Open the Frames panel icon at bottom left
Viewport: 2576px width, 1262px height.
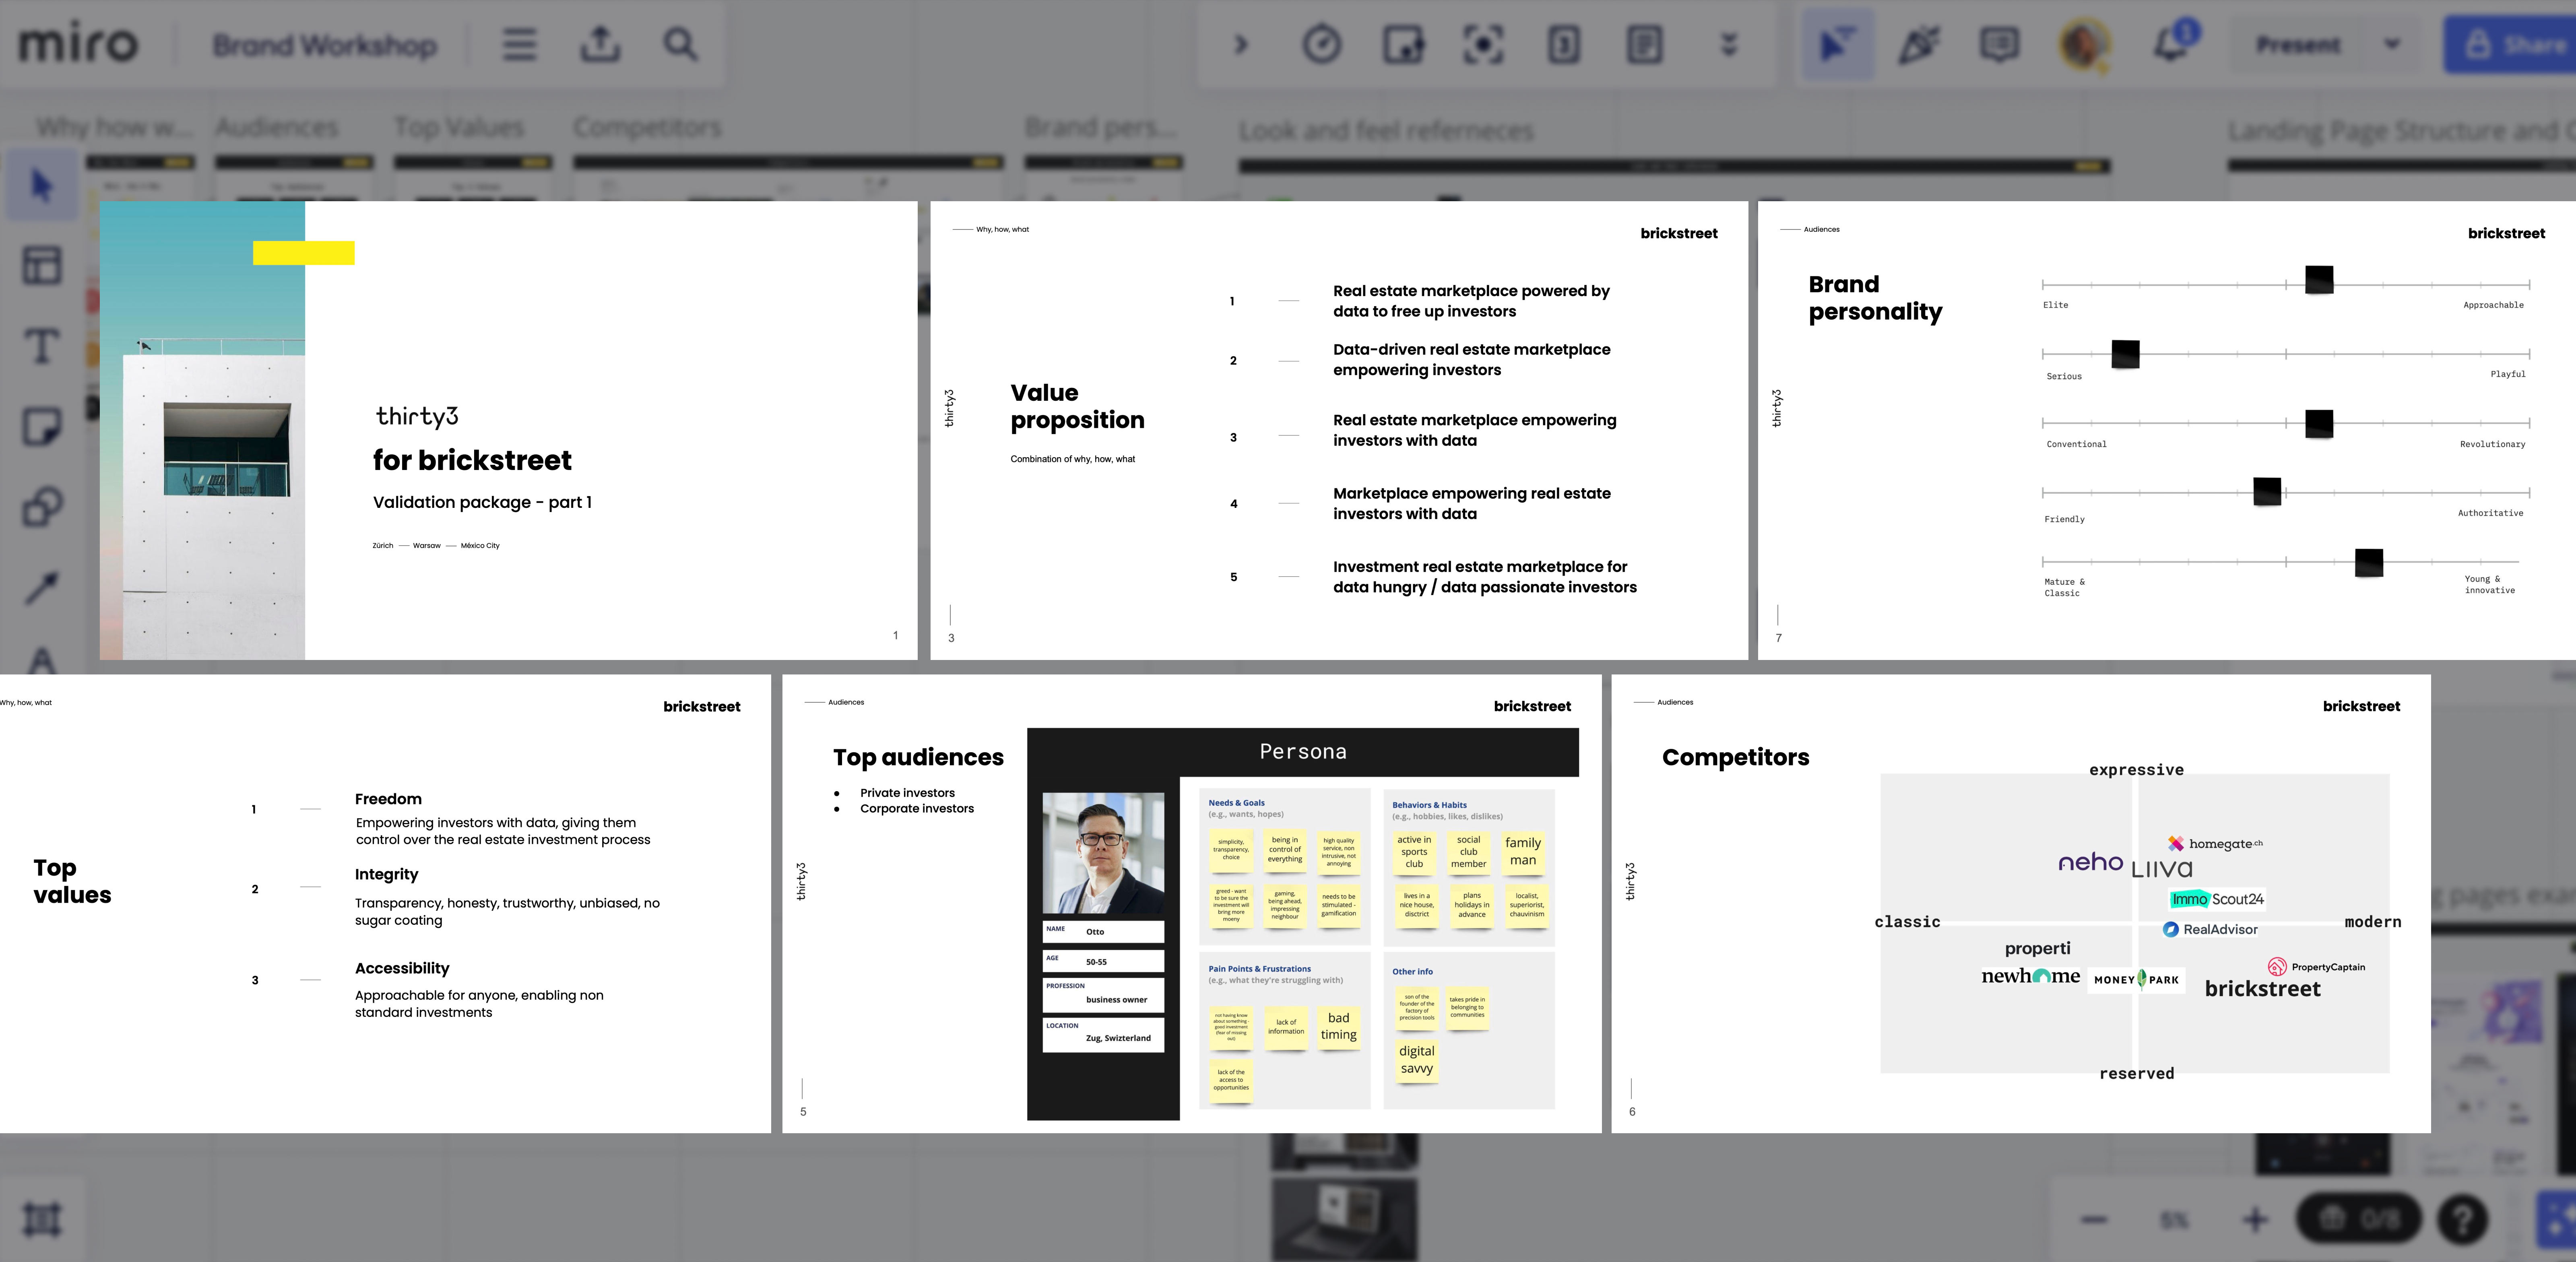42,1219
